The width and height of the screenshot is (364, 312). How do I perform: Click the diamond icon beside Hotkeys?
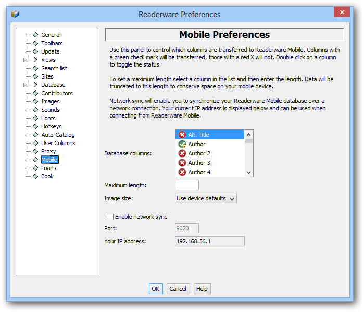pos(35,126)
